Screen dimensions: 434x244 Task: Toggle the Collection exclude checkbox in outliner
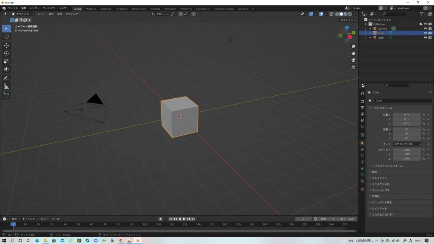pyautogui.click(x=420, y=24)
